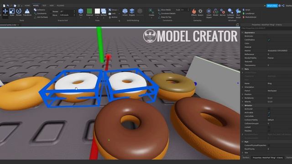Insert a ModuleScript
The image size is (292, 164).
coord(250,17)
